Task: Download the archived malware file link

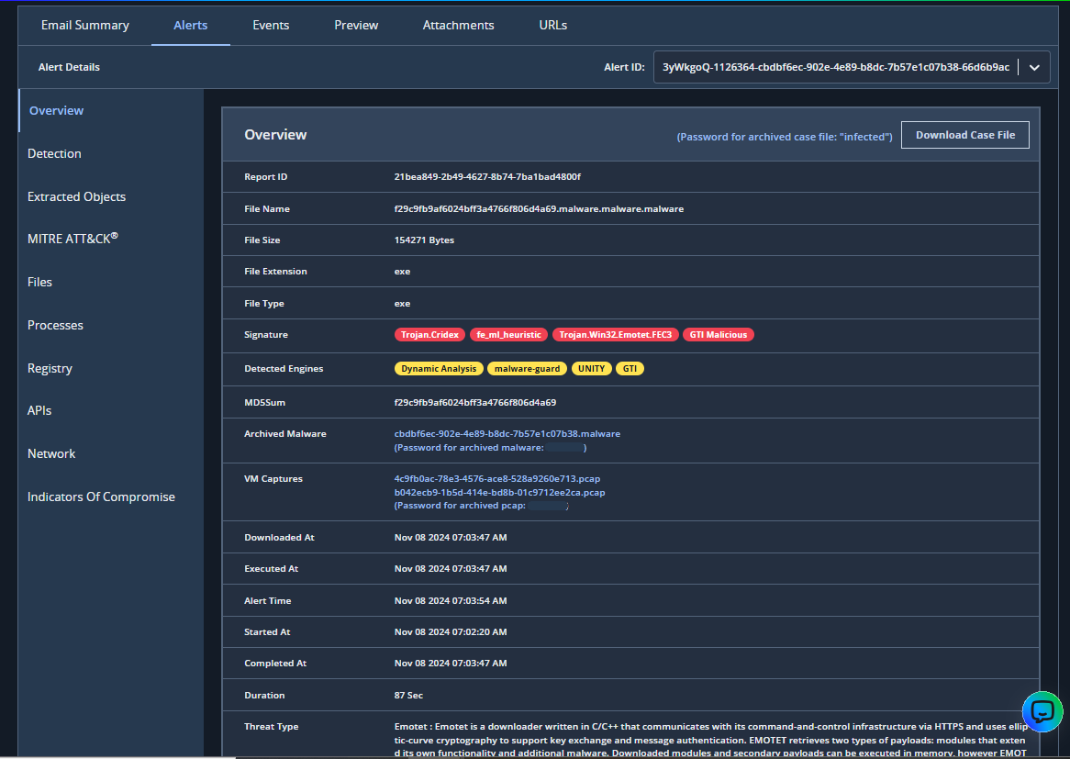Action: coord(507,433)
